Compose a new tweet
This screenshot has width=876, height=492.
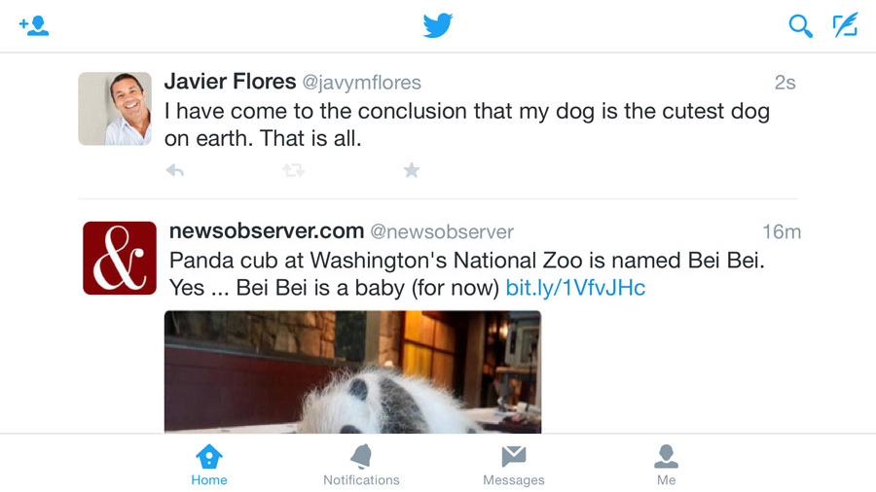coord(845,26)
